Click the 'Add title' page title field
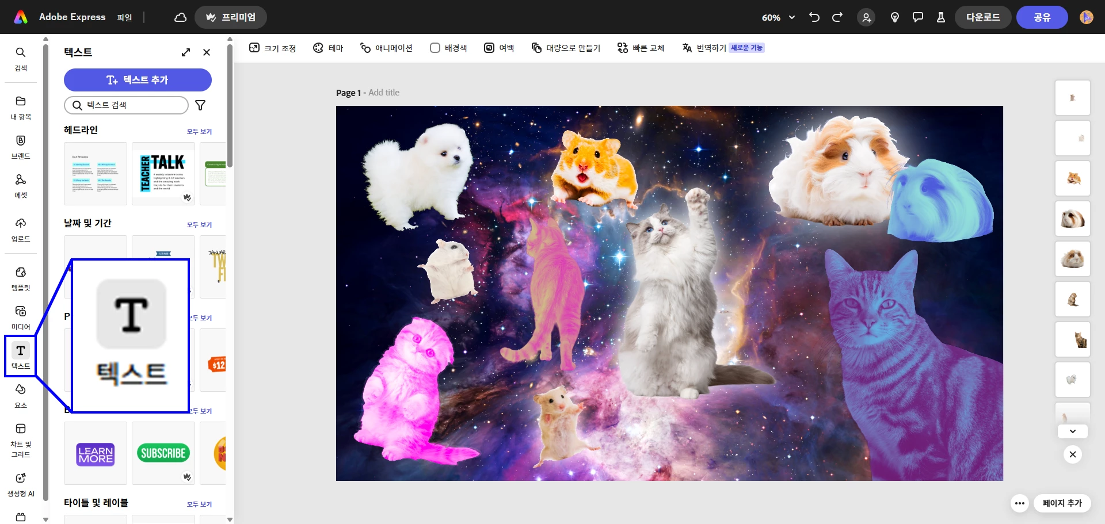1105x524 pixels. coord(384,93)
